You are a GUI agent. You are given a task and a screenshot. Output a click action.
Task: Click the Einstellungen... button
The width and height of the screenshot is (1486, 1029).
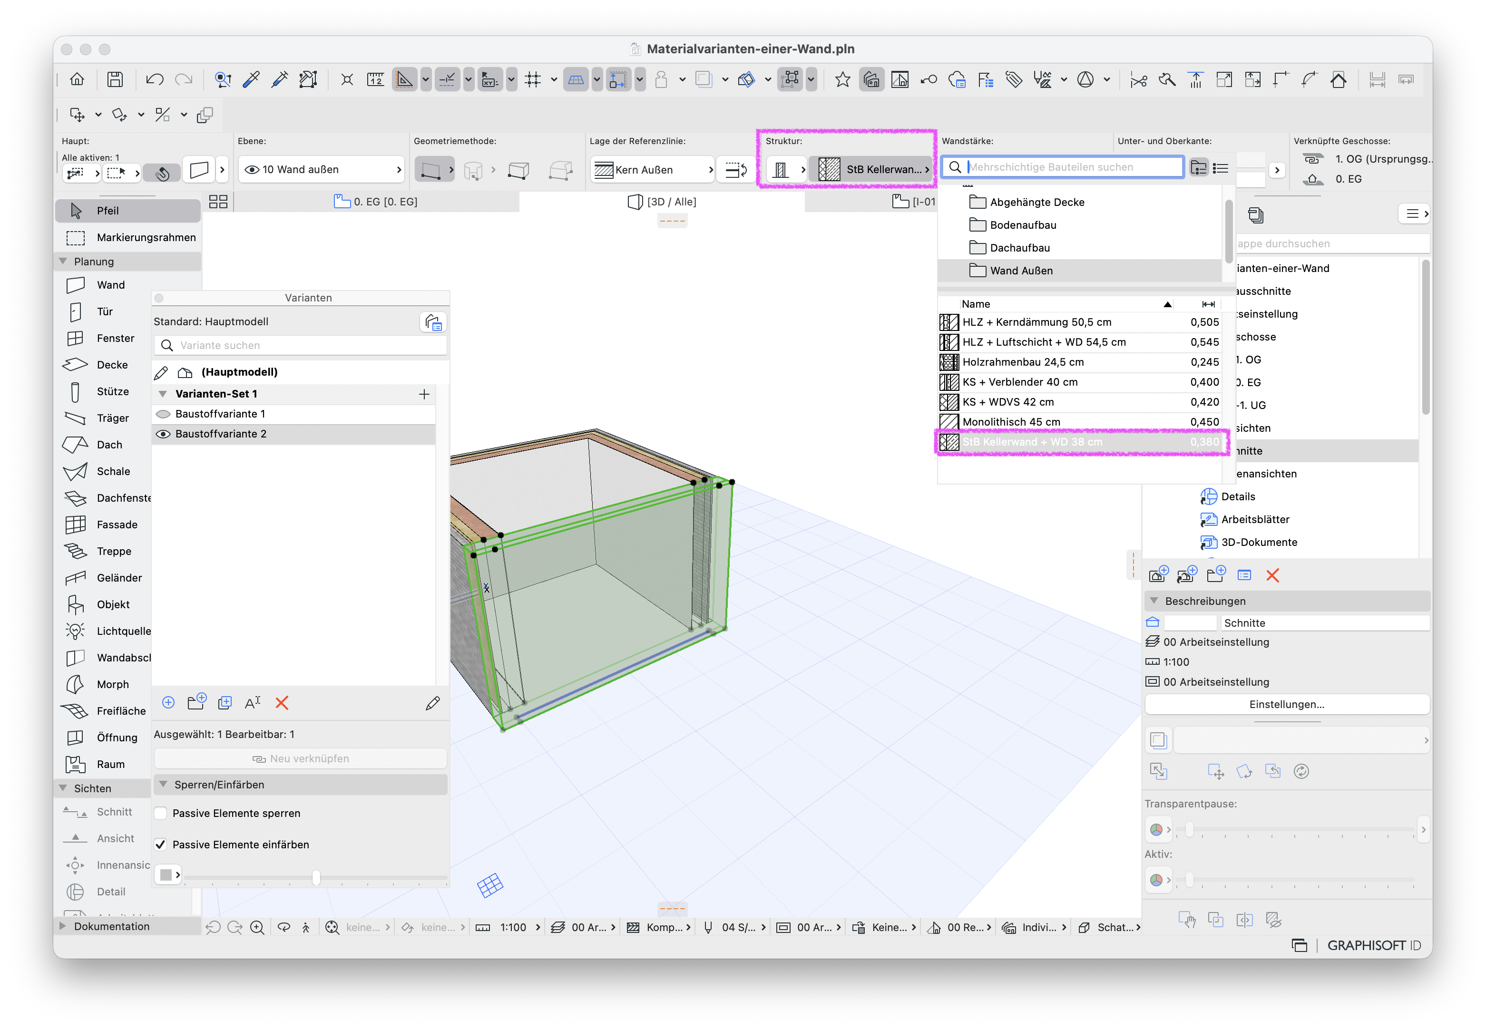[1287, 704]
